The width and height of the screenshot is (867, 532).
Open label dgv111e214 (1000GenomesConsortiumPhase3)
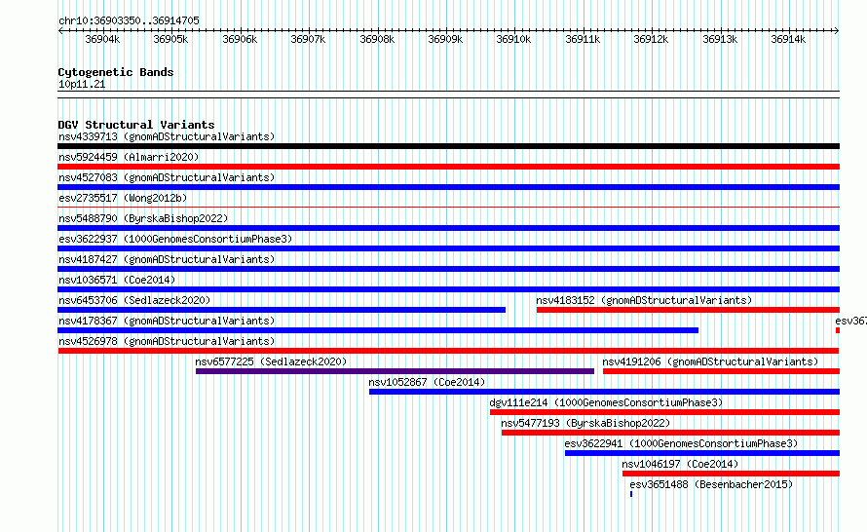606,402
